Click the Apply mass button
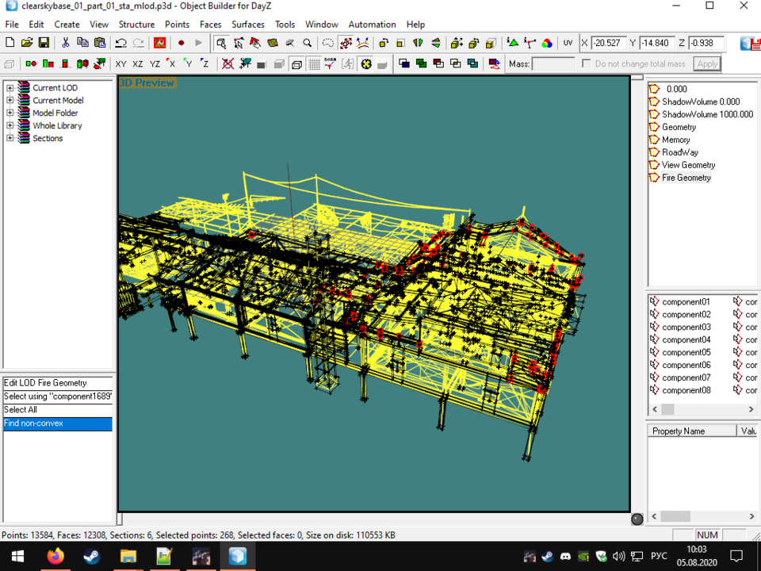 pos(707,63)
